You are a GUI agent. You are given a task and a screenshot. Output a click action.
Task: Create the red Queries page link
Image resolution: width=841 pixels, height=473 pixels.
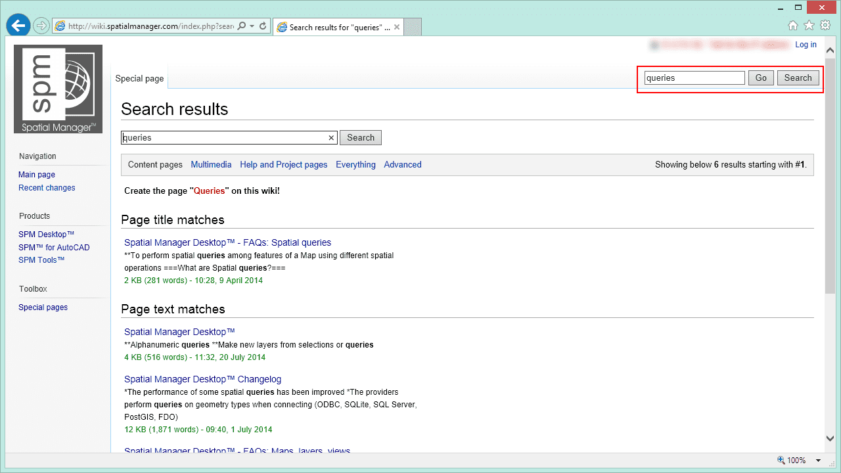209,191
